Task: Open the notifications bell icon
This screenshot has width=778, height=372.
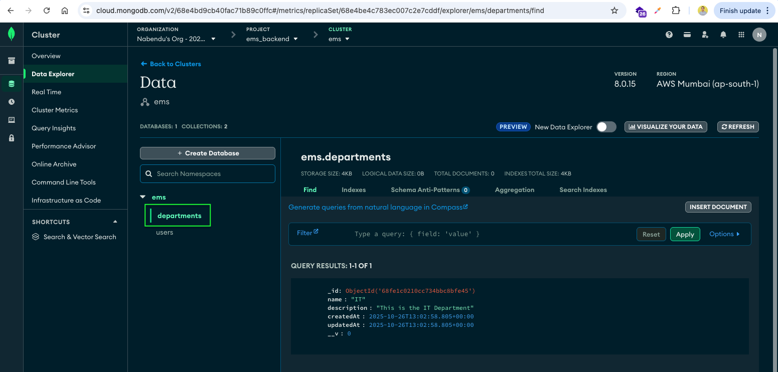Action: point(723,35)
